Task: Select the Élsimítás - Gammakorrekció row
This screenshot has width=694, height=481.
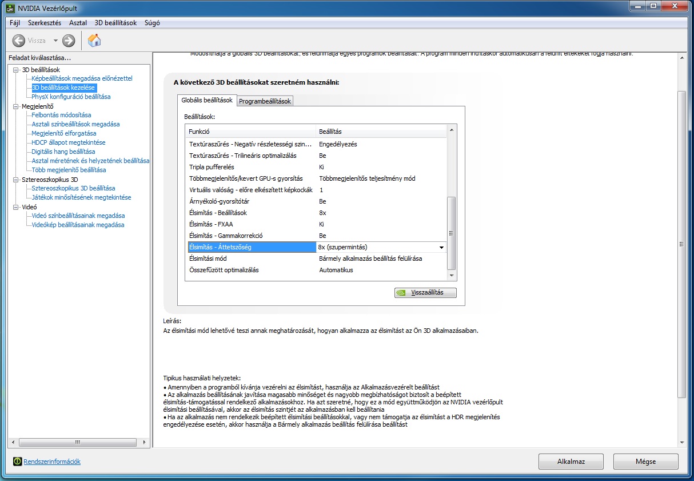Action: pyautogui.click(x=316, y=236)
